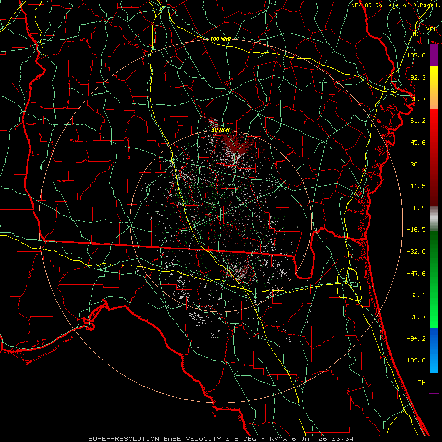This screenshot has width=442, height=442.
Task: Select the -63.1 velocity legend value
Action: click(416, 295)
